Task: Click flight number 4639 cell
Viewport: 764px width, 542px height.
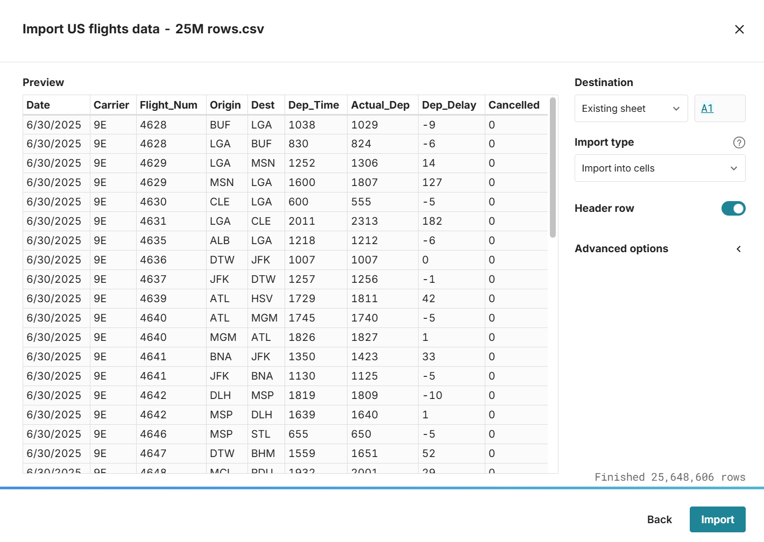Action: (x=171, y=299)
